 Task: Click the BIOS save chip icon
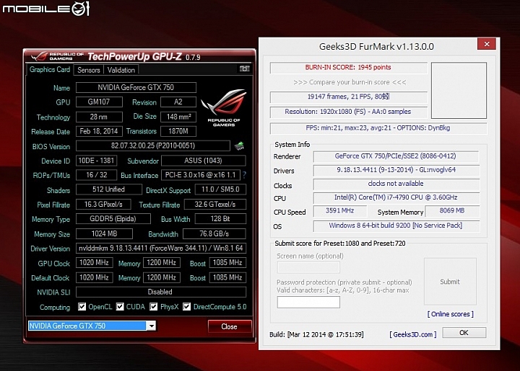[x=239, y=146]
